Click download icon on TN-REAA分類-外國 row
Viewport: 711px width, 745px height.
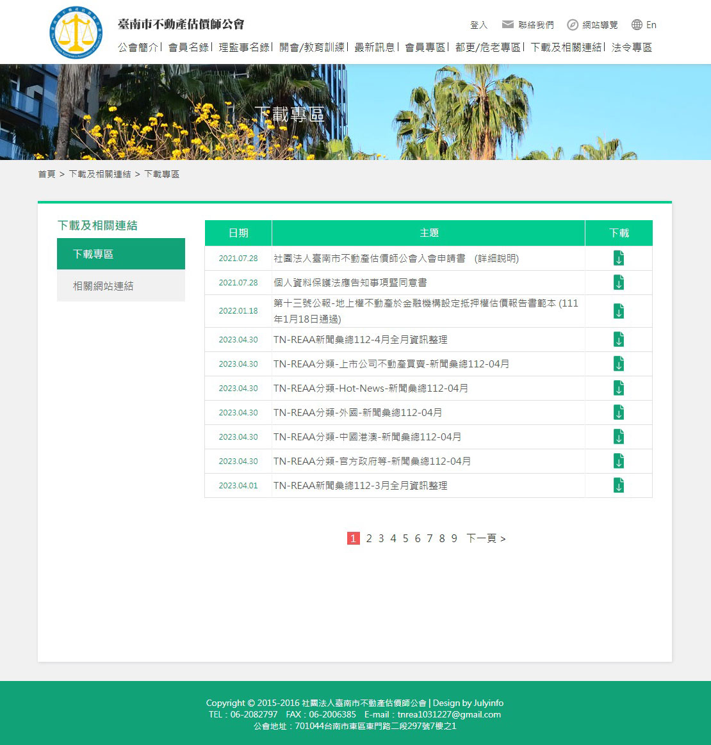618,412
